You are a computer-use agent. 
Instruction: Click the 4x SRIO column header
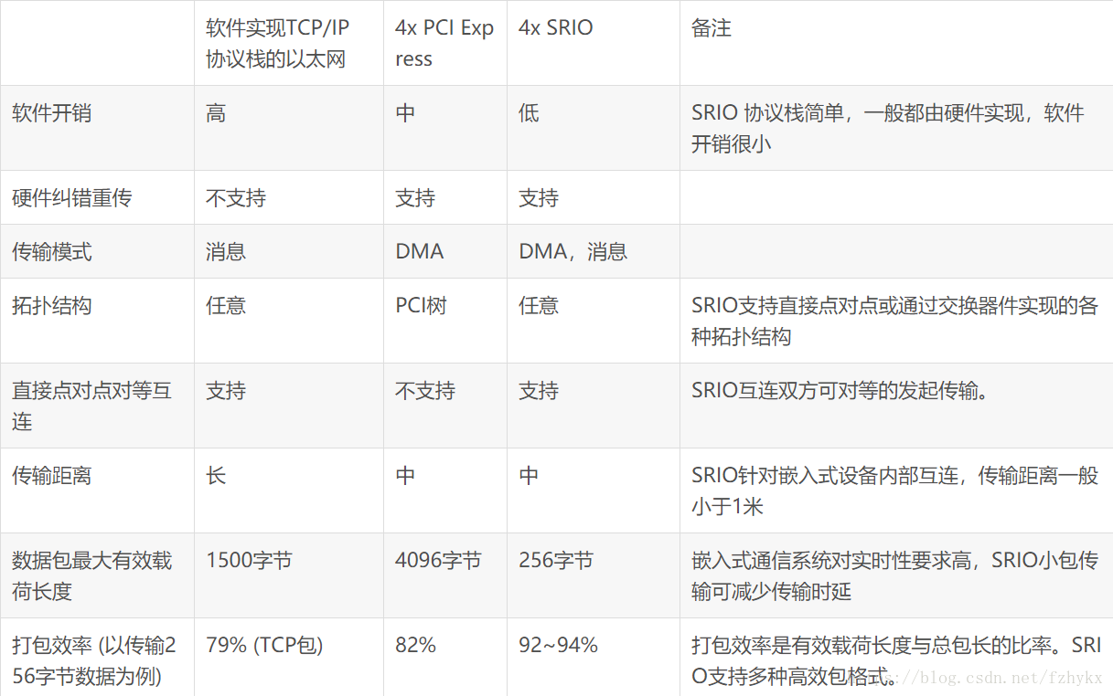556,28
